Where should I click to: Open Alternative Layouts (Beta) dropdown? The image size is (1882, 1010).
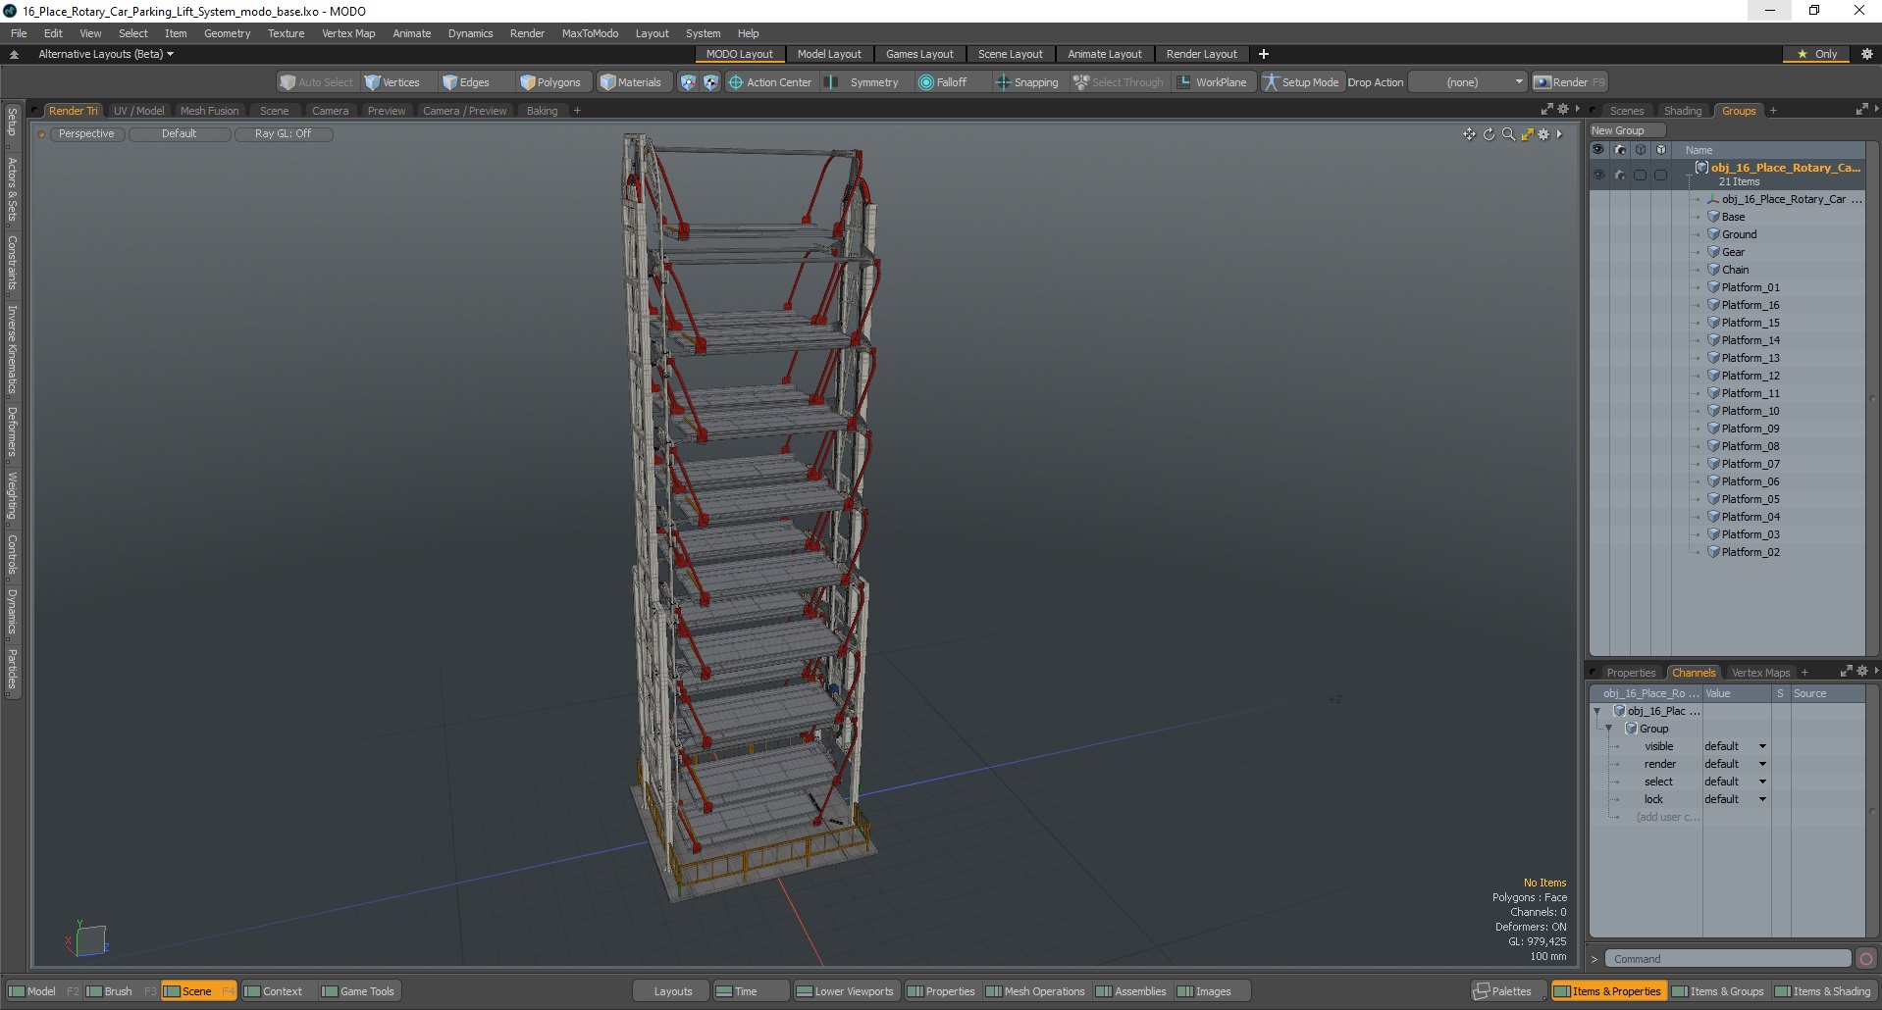(x=106, y=54)
